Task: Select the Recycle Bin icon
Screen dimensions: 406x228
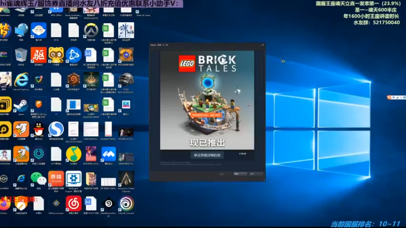Action: [x=21, y=55]
